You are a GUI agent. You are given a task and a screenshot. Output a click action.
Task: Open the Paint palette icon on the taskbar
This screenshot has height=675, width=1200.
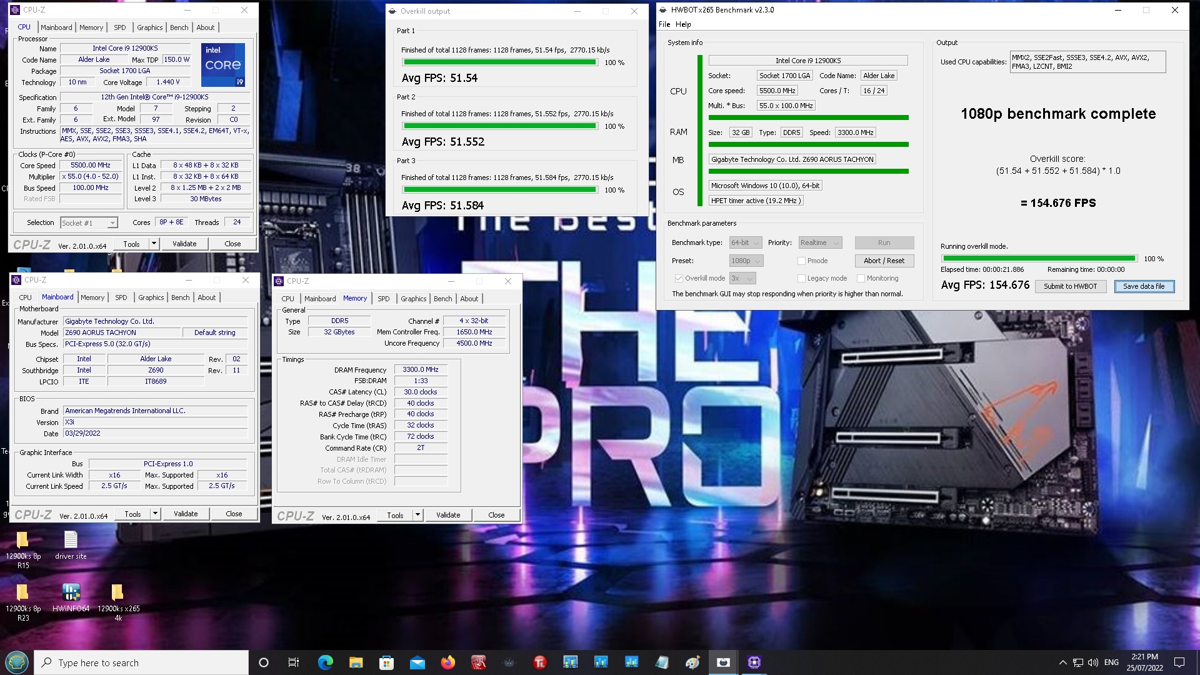pos(692,662)
